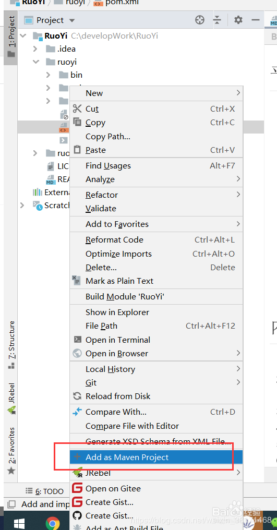Open the JRebel side tool window
The height and width of the screenshot is (530, 277).
pos(11,398)
